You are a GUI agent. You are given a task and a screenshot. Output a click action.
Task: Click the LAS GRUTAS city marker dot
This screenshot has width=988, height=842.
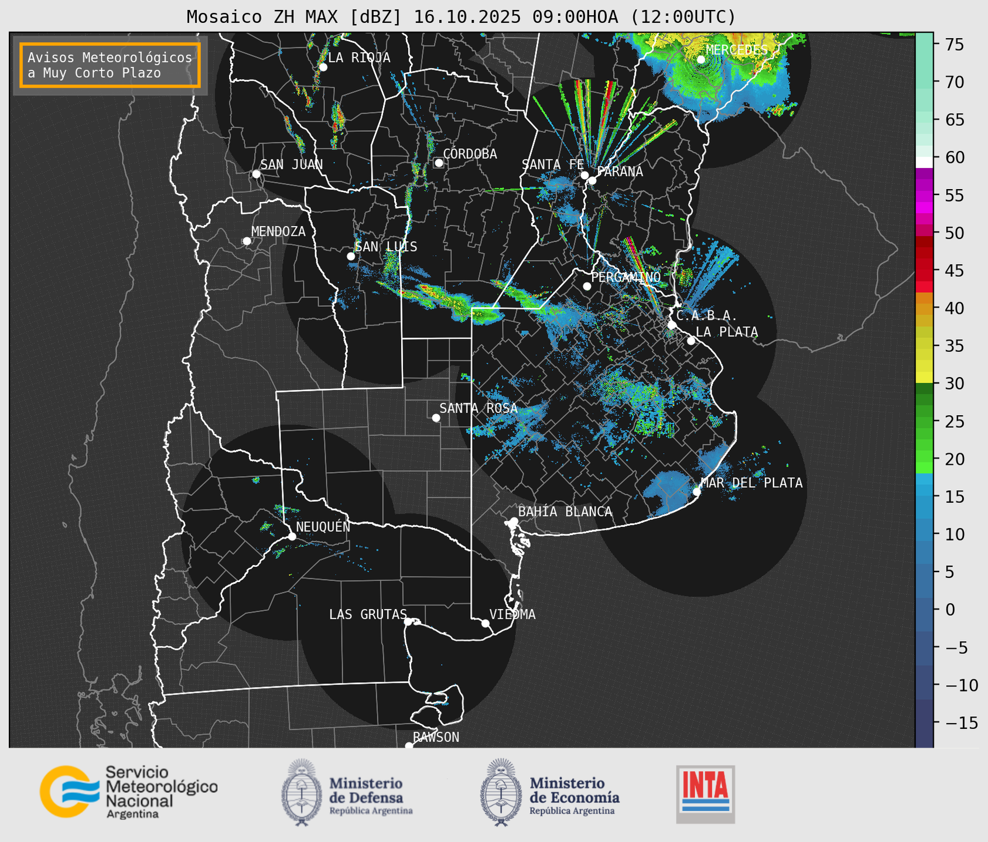[408, 621]
